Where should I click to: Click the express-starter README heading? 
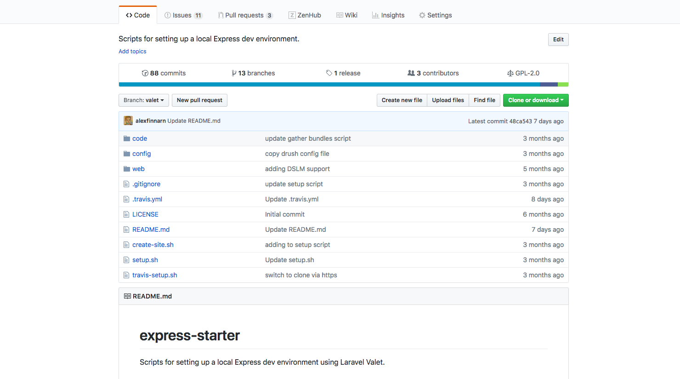(190, 335)
